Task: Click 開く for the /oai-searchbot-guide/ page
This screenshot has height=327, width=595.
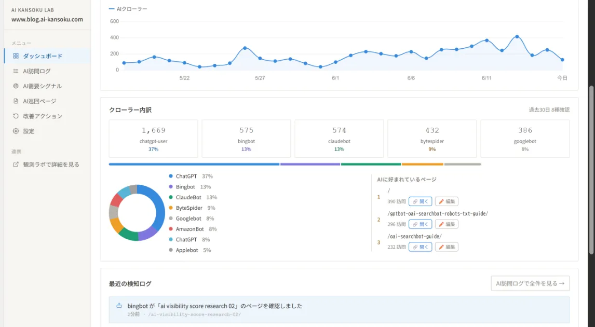Action: (420, 247)
